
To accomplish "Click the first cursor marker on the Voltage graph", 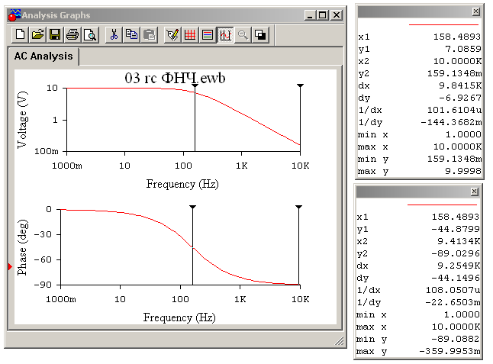I will tap(195, 85).
